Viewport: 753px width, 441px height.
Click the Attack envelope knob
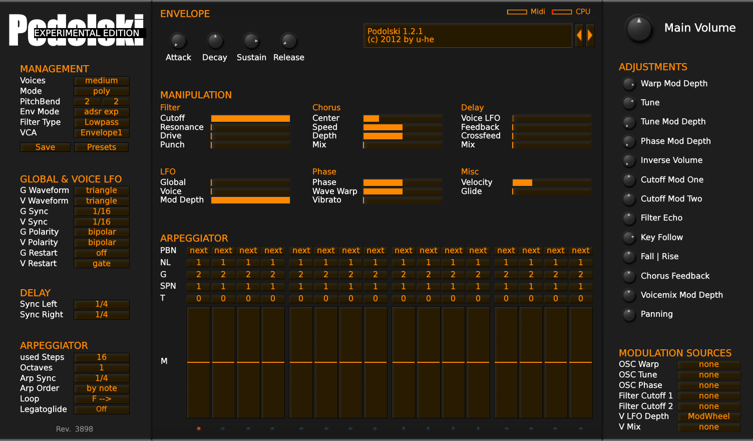click(x=178, y=41)
